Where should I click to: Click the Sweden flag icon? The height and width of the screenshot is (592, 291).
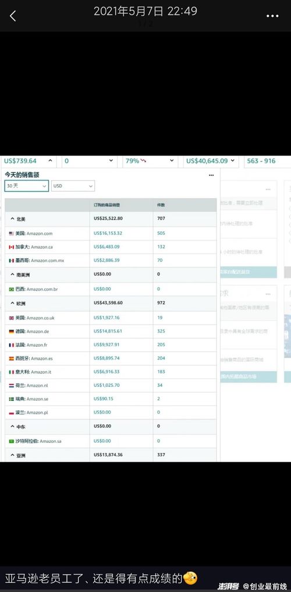pos(11,399)
